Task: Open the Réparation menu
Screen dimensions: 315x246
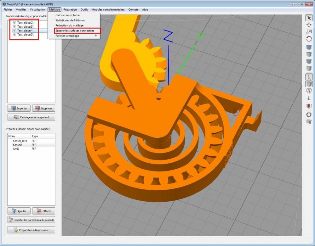Action: [x=70, y=9]
